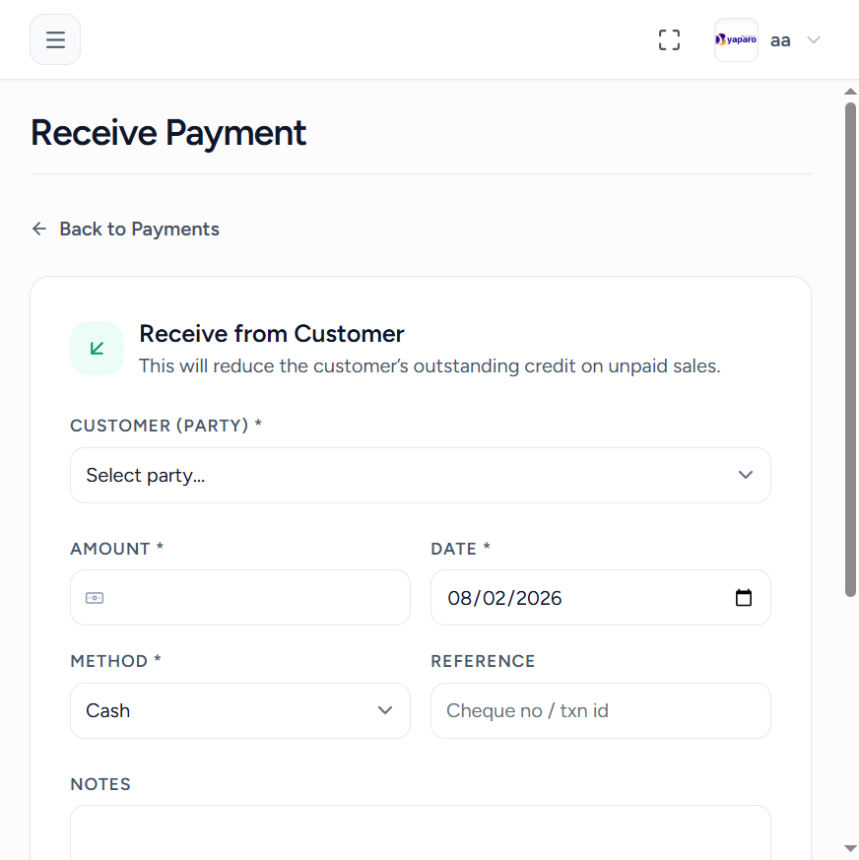Open the Method dropdown set to Cash

[x=240, y=710]
